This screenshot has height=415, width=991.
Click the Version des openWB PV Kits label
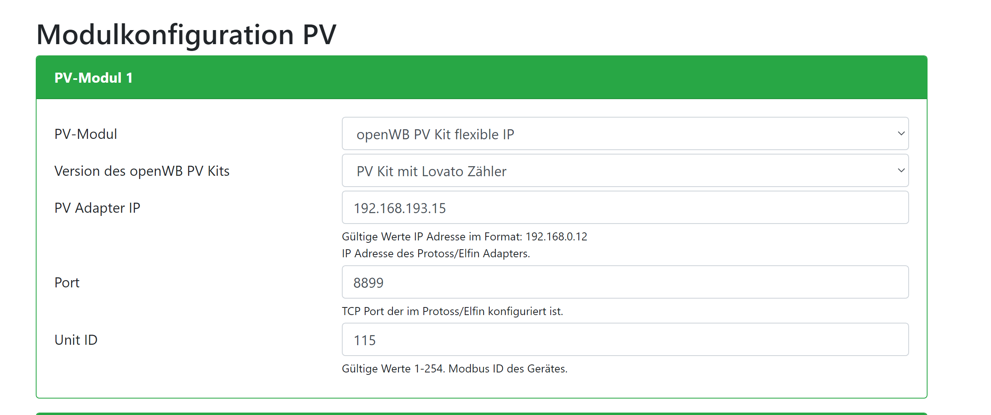click(142, 171)
